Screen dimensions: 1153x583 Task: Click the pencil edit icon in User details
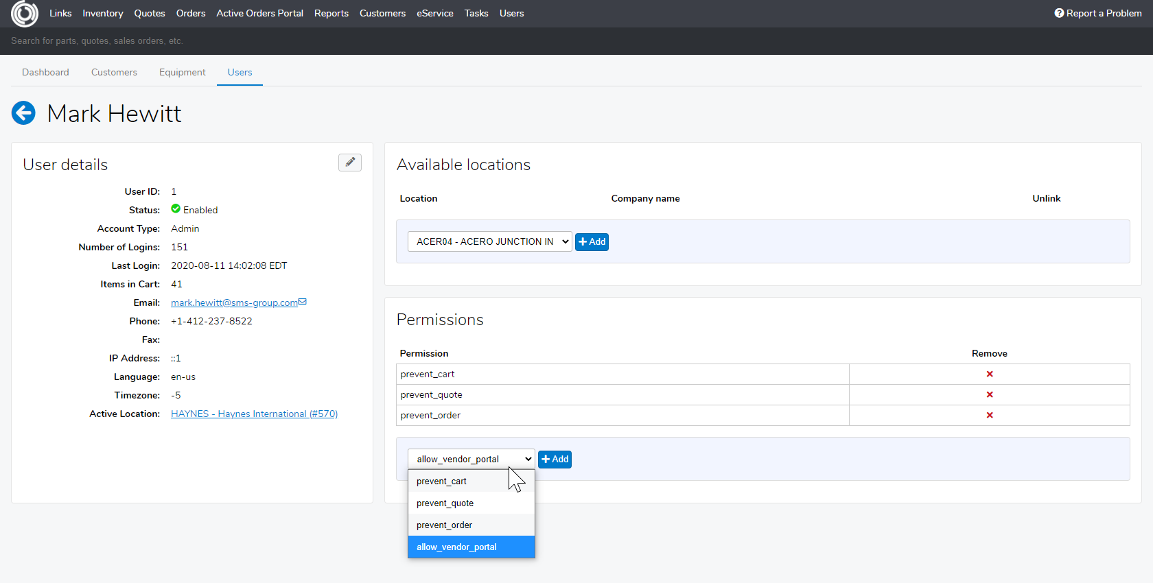pyautogui.click(x=350, y=163)
